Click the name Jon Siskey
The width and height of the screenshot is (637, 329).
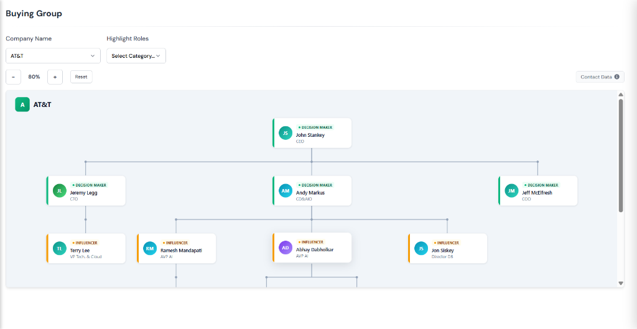(443, 250)
